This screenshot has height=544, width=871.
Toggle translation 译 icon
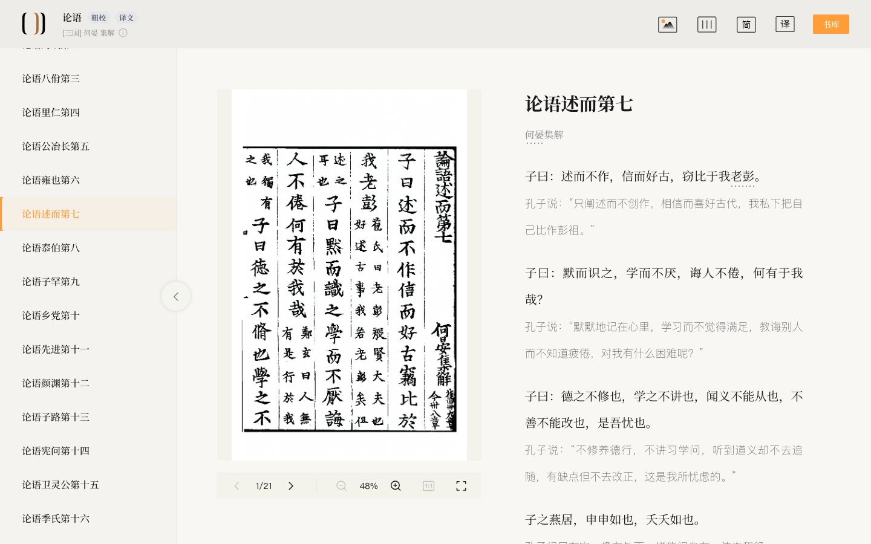[785, 24]
